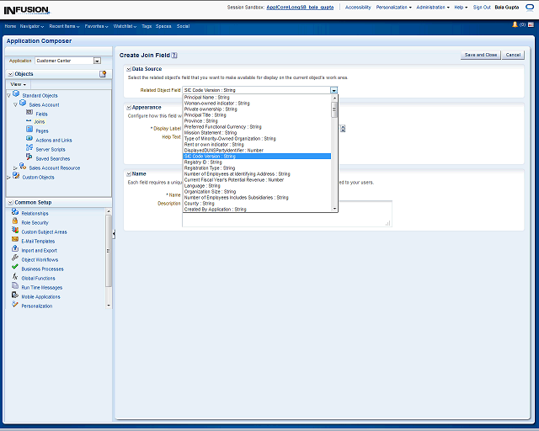Select Joins under Sales Account

click(40, 122)
